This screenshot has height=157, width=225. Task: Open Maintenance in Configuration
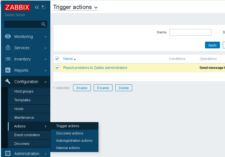(x=29, y=118)
